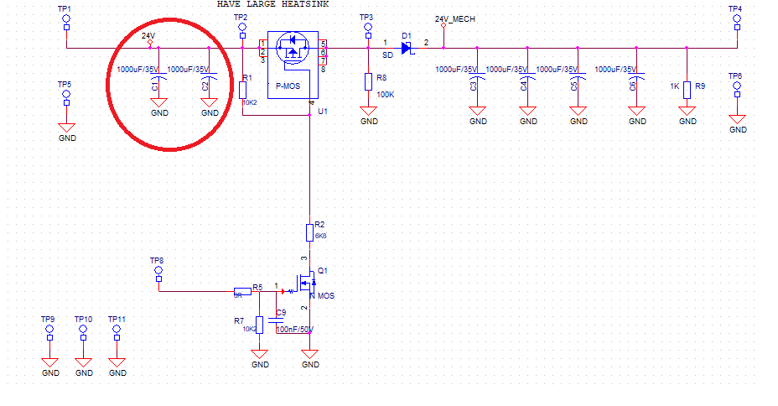Select capacitor C6 symbol

point(636,78)
